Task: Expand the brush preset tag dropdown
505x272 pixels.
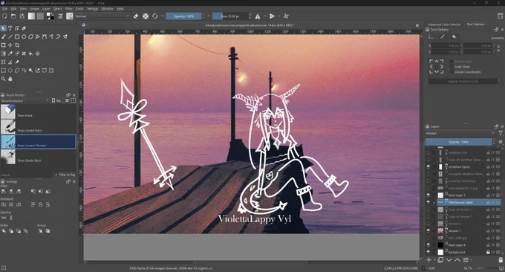Action: pyautogui.click(x=25, y=101)
